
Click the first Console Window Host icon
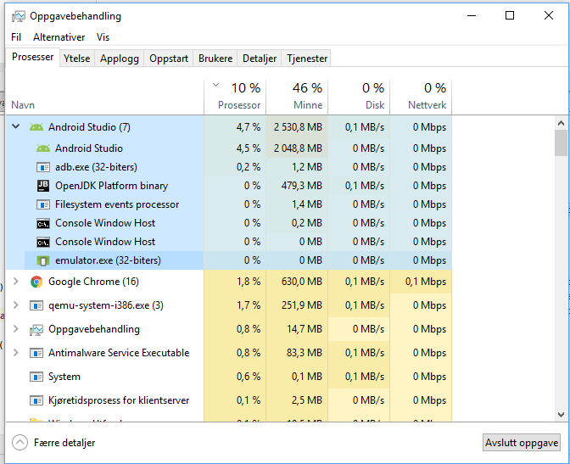43,223
